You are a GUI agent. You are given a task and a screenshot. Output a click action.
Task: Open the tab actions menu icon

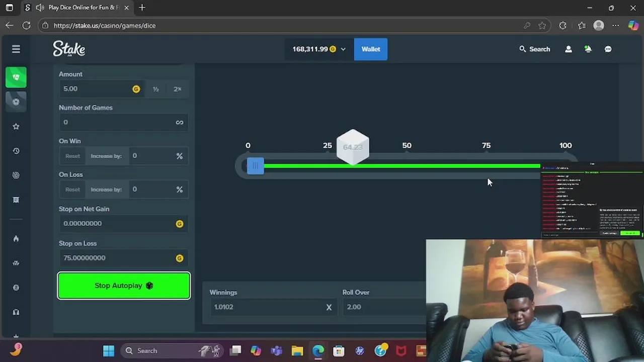[x=9, y=8]
